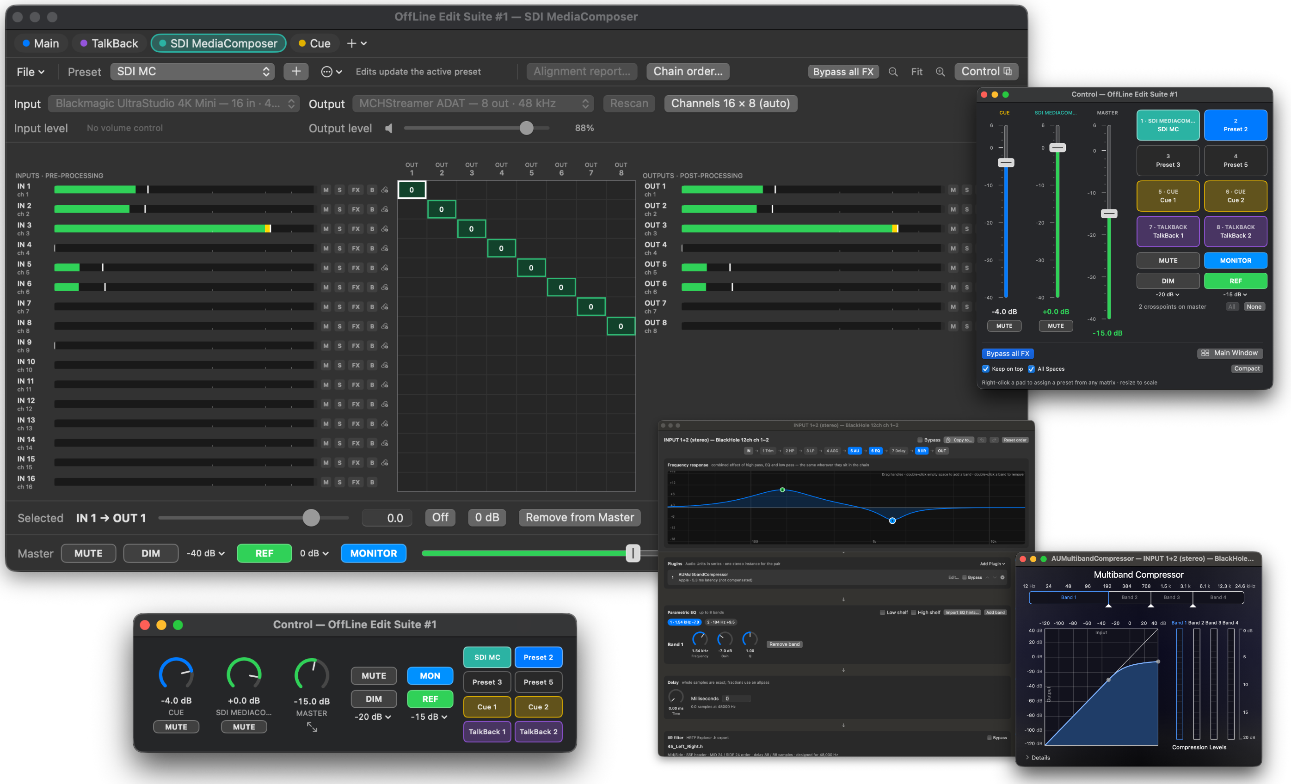Open the File dropdown menu
The height and width of the screenshot is (784, 1291).
click(31, 72)
